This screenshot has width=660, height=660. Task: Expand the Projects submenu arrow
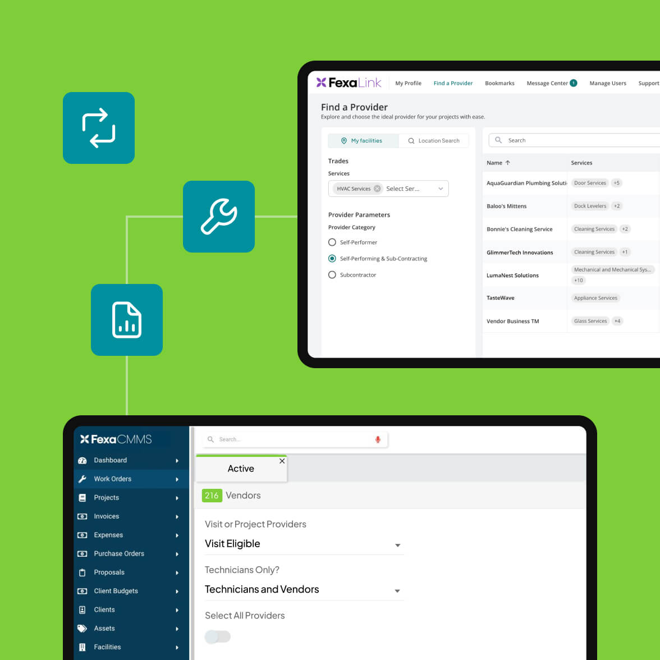(177, 498)
